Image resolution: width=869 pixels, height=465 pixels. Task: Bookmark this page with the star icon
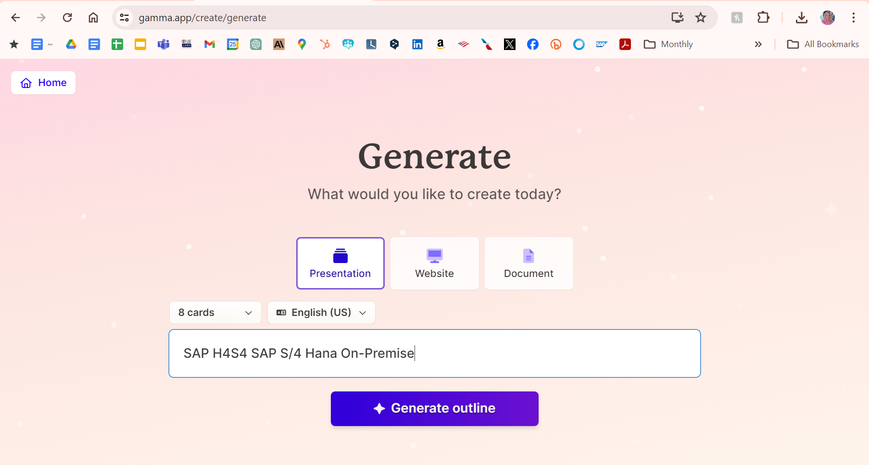point(701,18)
